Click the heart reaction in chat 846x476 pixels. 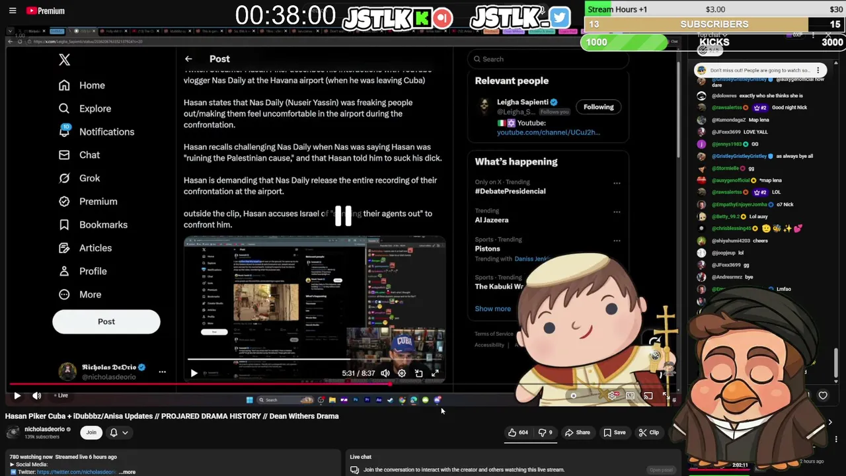point(823,395)
